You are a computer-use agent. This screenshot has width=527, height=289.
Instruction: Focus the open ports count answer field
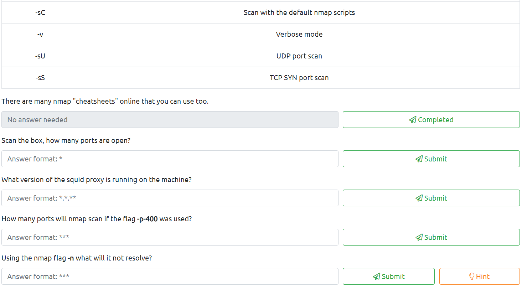click(170, 159)
